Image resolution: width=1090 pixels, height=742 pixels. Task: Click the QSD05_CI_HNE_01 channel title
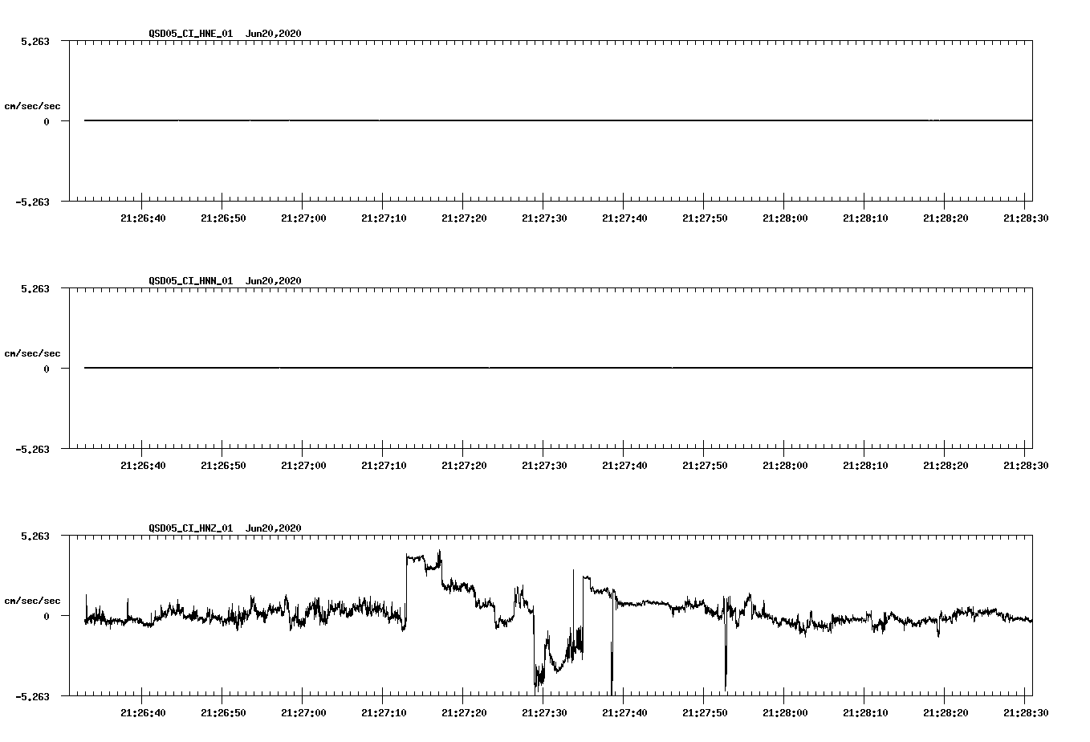pyautogui.click(x=191, y=34)
